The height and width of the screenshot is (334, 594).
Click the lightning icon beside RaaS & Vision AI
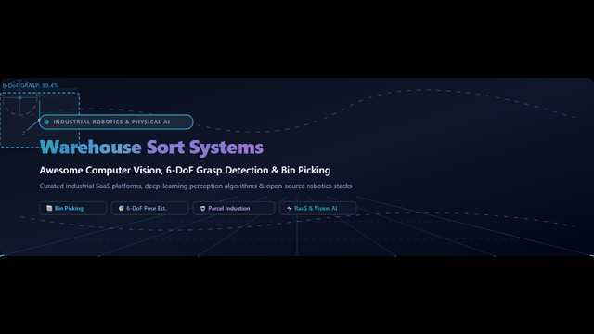point(290,208)
